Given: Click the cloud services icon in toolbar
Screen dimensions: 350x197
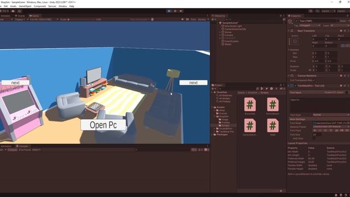Looking at the screenshot, I should coord(13,11).
